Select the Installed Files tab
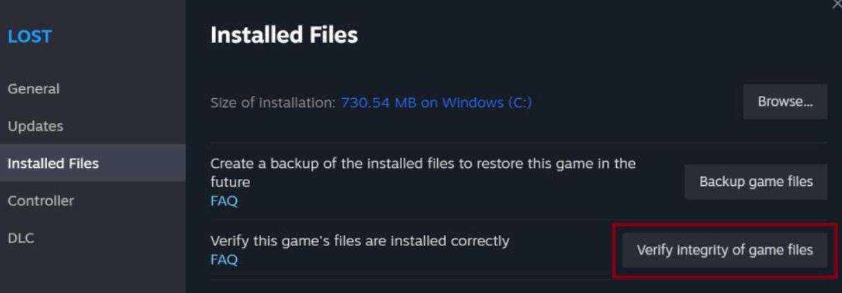The width and height of the screenshot is (842, 293). coord(53,164)
